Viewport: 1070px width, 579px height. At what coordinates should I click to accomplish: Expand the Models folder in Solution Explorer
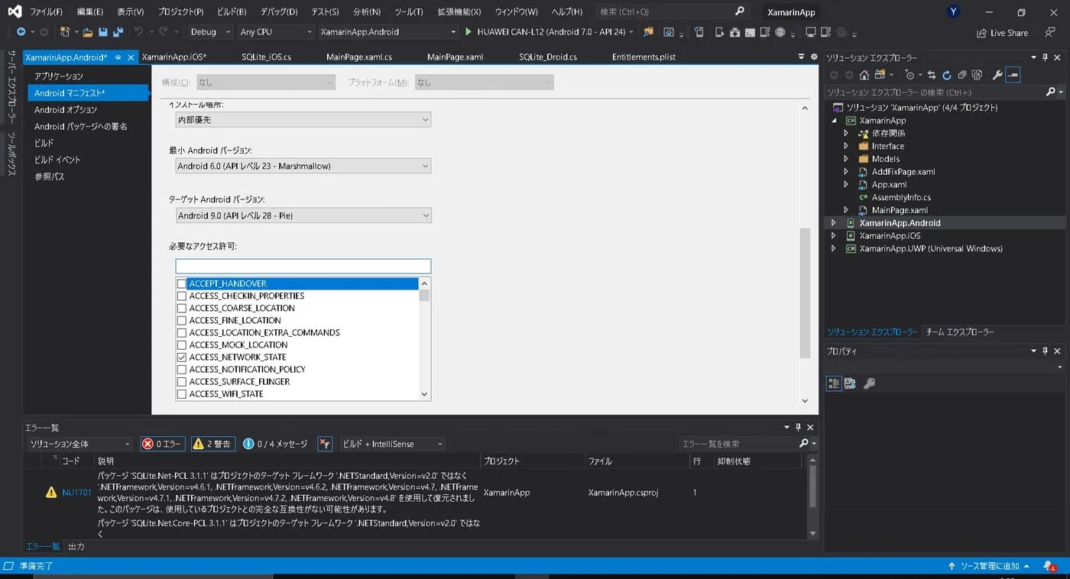[x=846, y=159]
